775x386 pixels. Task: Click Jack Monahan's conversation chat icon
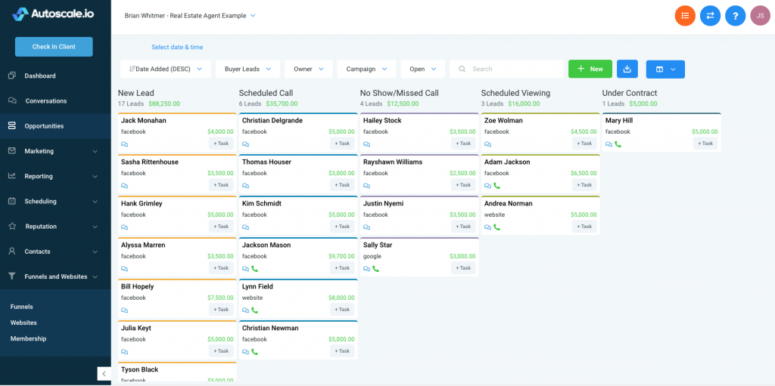tap(125, 144)
